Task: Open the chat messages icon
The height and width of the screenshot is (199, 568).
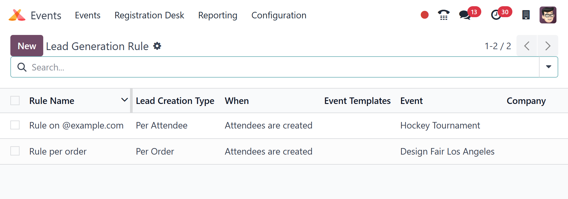Action: pos(465,15)
